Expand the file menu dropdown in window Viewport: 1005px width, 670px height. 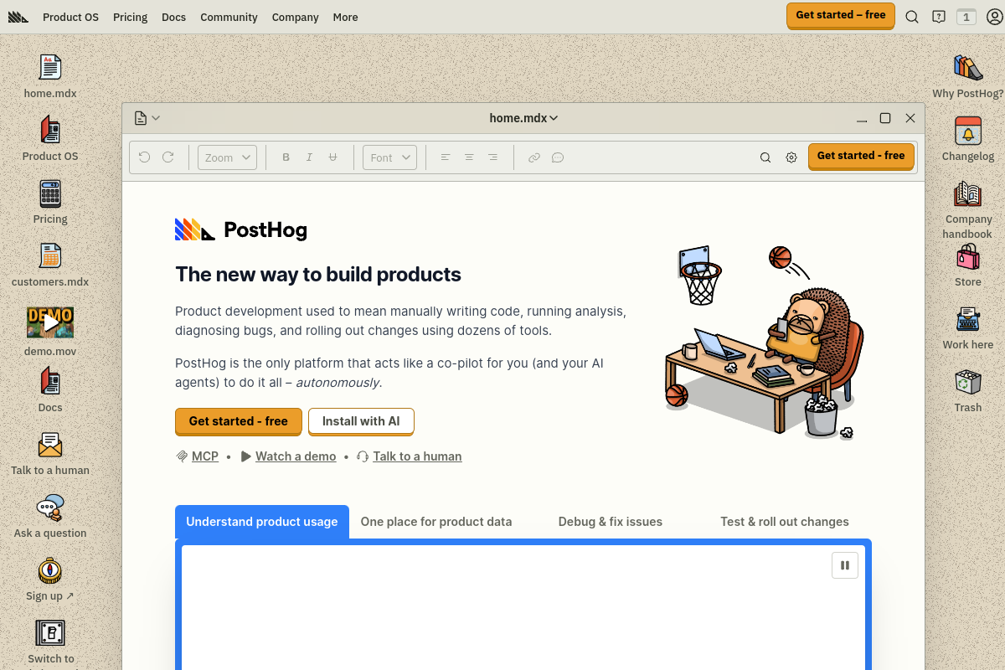(147, 118)
